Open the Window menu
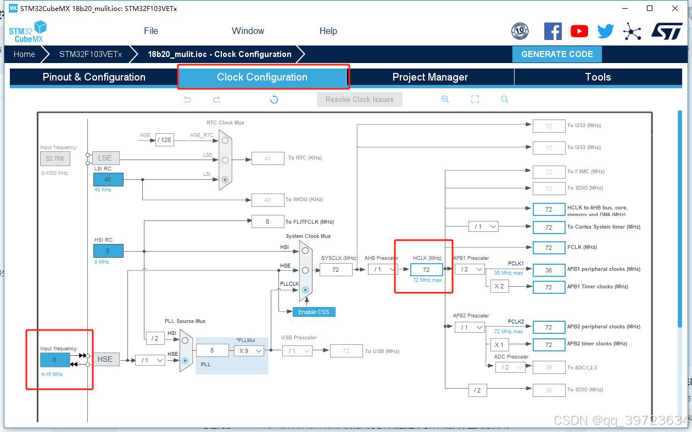This screenshot has width=692, height=432. pyautogui.click(x=248, y=31)
